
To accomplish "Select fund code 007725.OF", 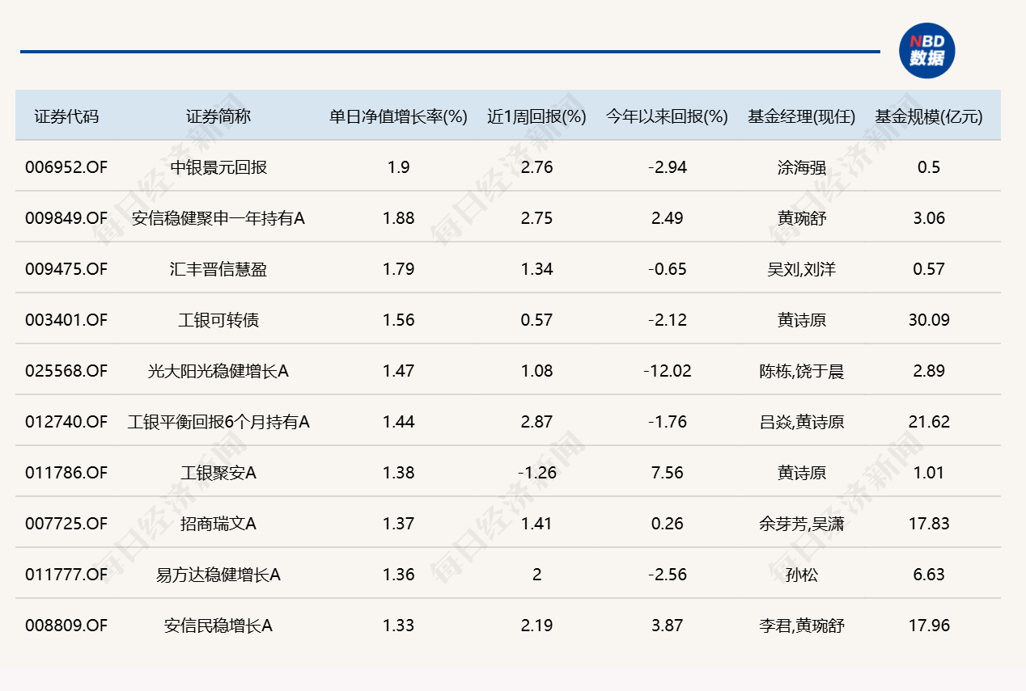I will (x=66, y=524).
